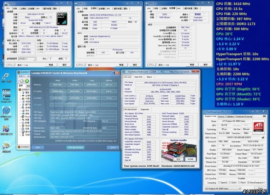The image size is (270, 195).
Task: Click the EVEREST icon in its status bar
Action: point(19,147)
